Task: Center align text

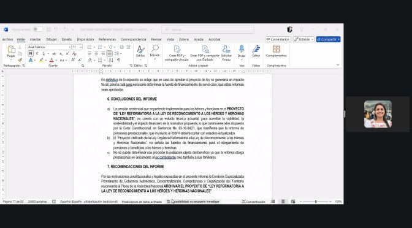Action: [x=96, y=53]
